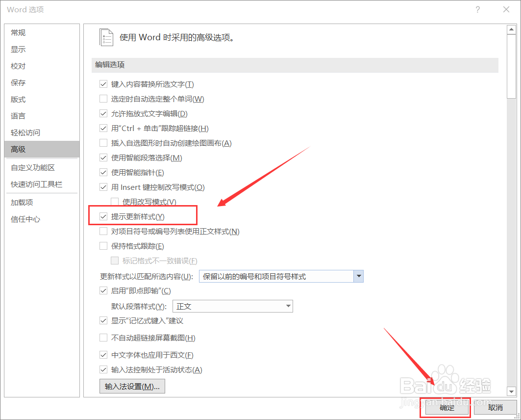Viewport: 521px width, 420px height.
Task: Select the 轻松访问 category
Action: [x=42, y=132]
